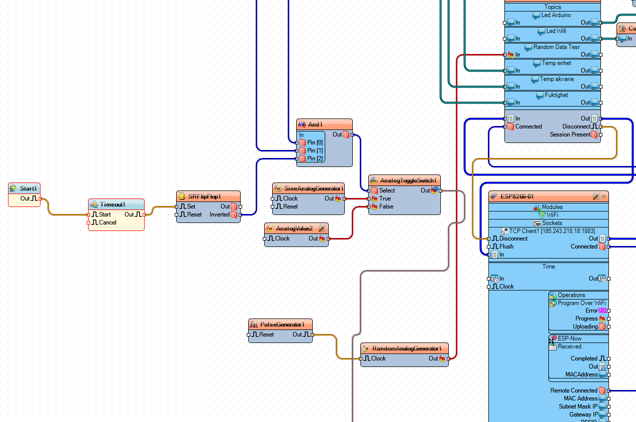Viewport: 636px width, 422px height.
Task: Select the SineAnalogGenerator1 Clock pin
Action: 272,198
